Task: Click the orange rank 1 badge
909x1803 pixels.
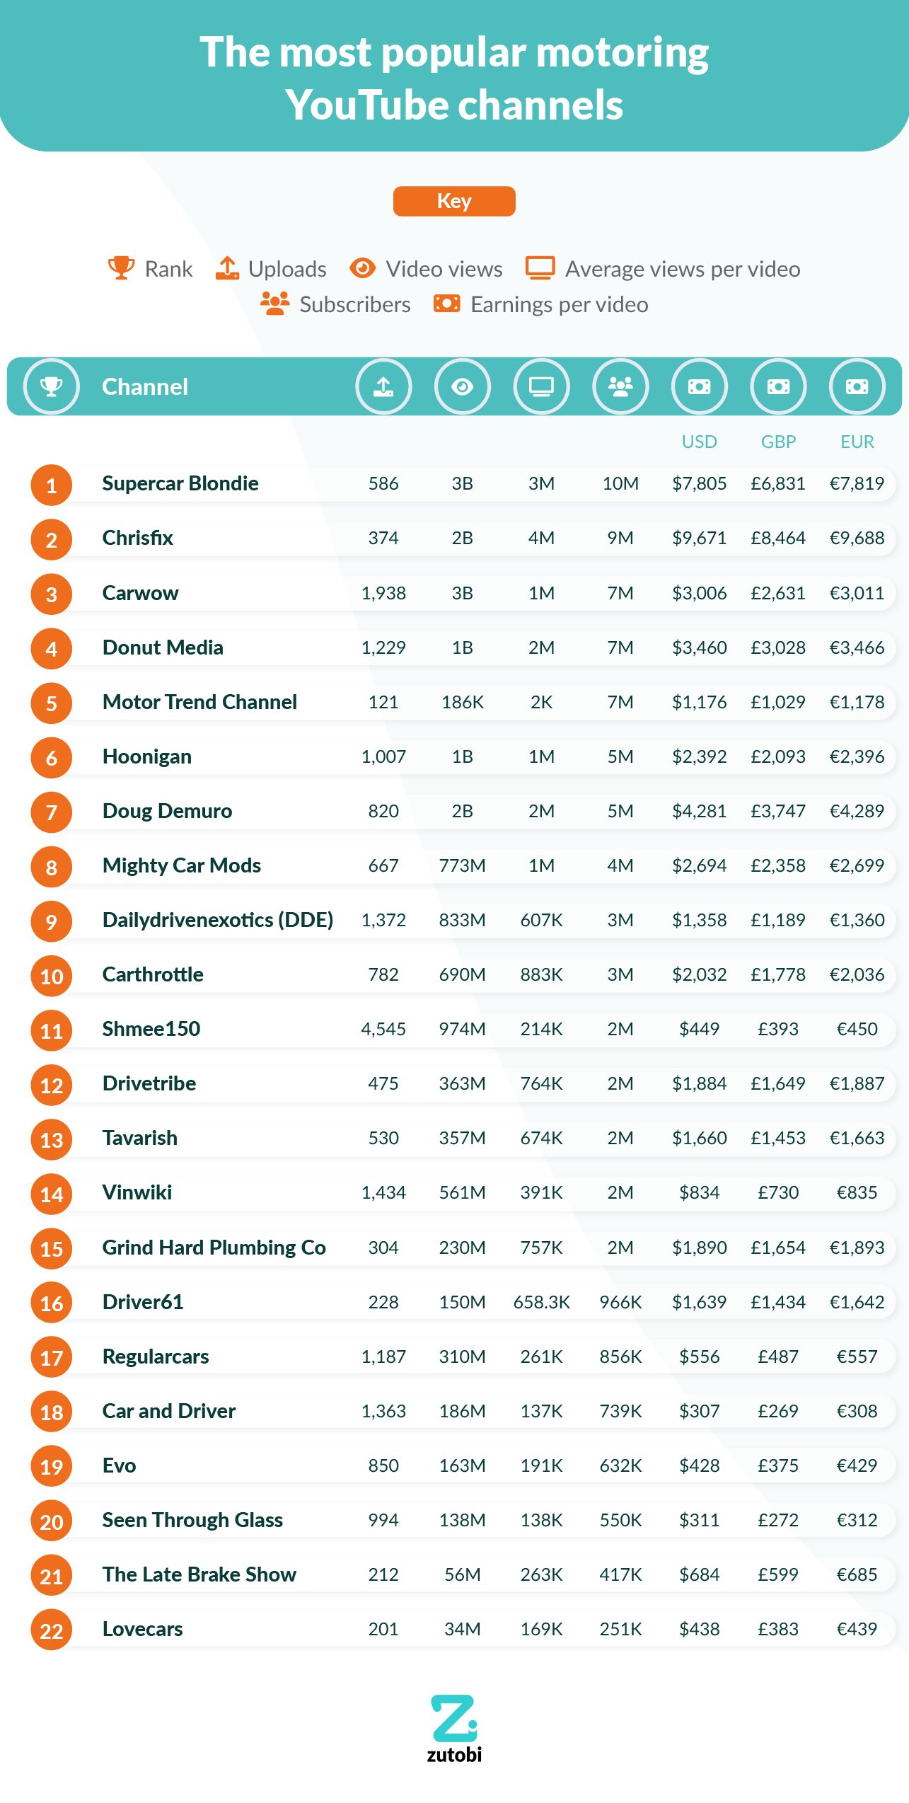Action: coord(52,485)
